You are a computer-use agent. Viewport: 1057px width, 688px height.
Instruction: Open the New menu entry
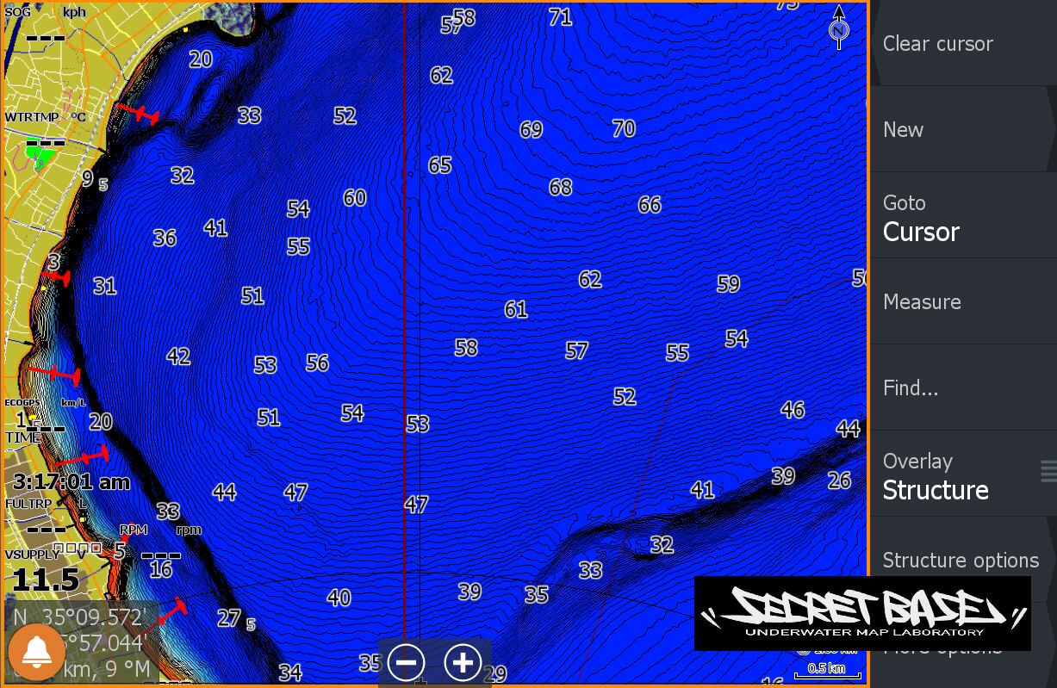[x=963, y=129]
